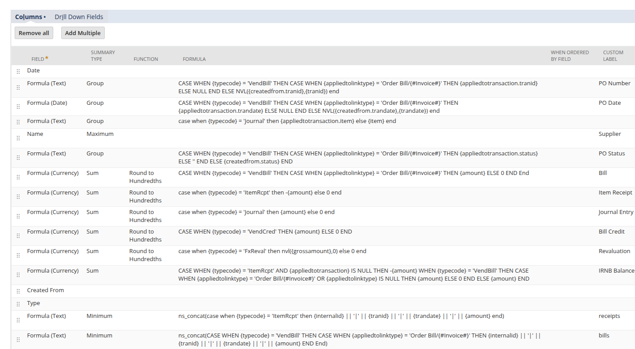
Task: Click drag handle for Type row
Action: [18, 304]
